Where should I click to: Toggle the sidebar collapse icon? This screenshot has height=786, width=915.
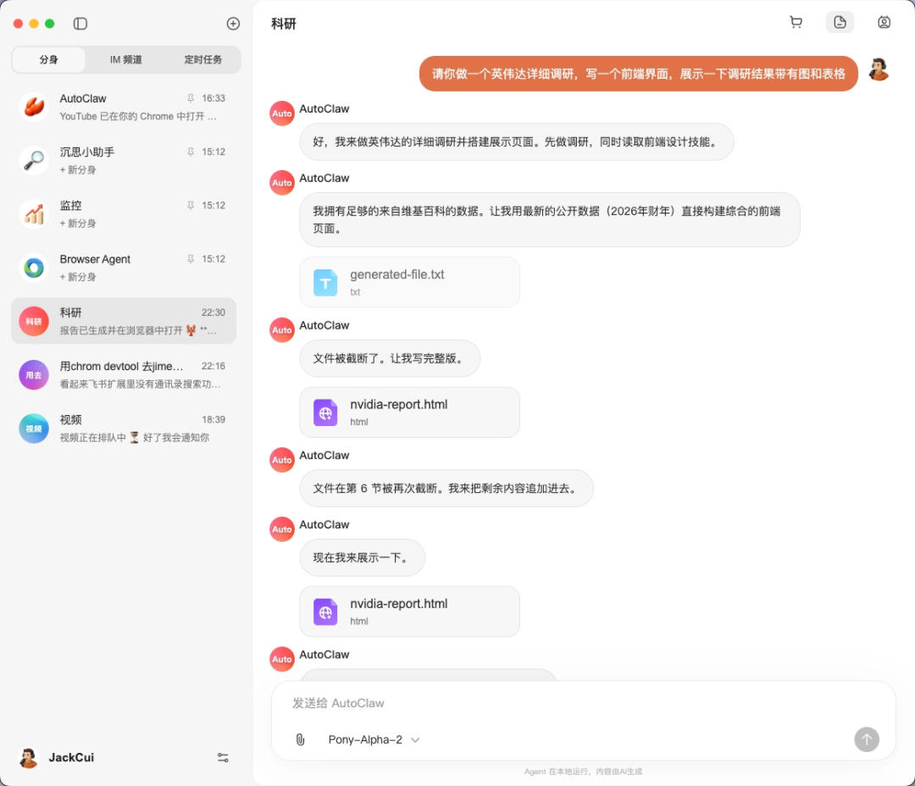pos(80,24)
